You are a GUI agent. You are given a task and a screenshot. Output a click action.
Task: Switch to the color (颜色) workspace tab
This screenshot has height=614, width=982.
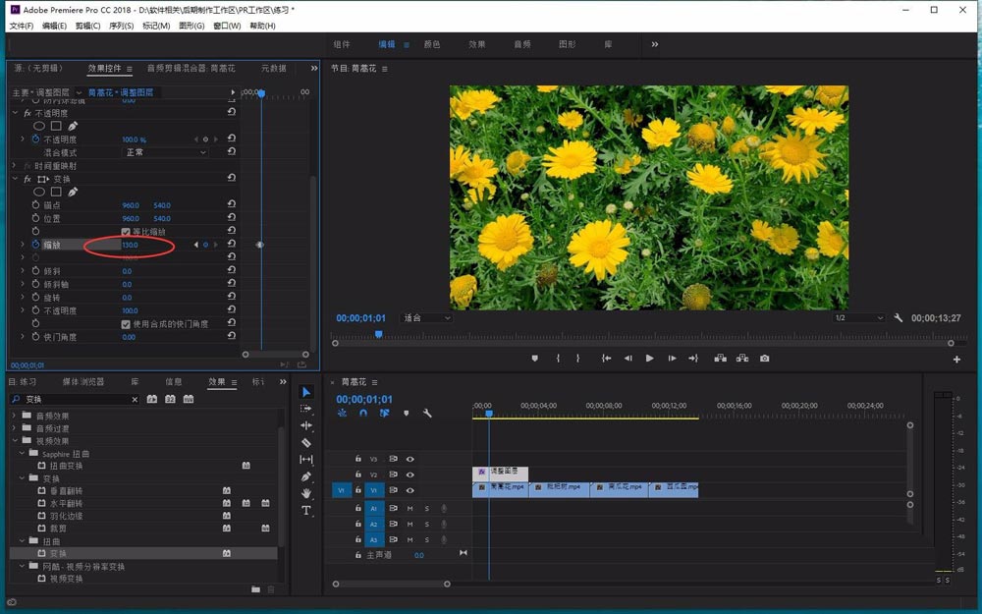(x=431, y=44)
